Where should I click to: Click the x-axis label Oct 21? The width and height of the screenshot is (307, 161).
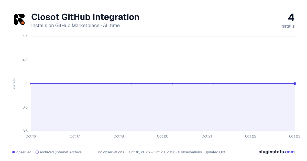click(207, 136)
